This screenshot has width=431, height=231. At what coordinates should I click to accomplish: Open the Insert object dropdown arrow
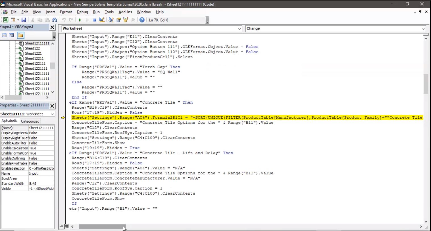(x=18, y=20)
